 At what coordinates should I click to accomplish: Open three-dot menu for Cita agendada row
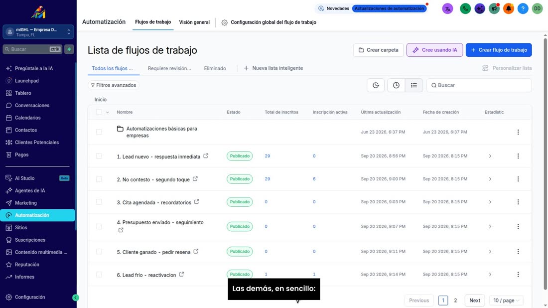(518, 202)
